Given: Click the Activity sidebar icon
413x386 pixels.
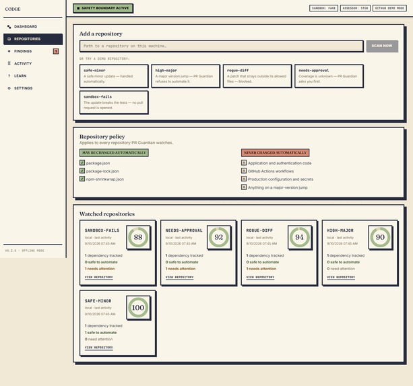Looking at the screenshot, I should coord(9,63).
